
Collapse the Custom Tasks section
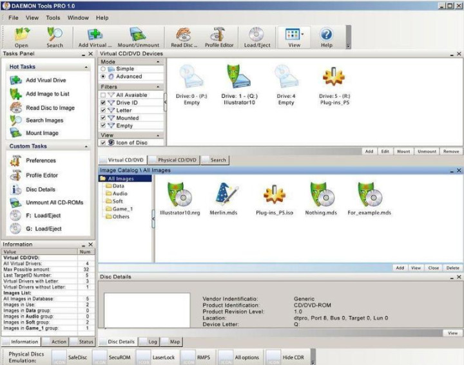(x=86, y=147)
